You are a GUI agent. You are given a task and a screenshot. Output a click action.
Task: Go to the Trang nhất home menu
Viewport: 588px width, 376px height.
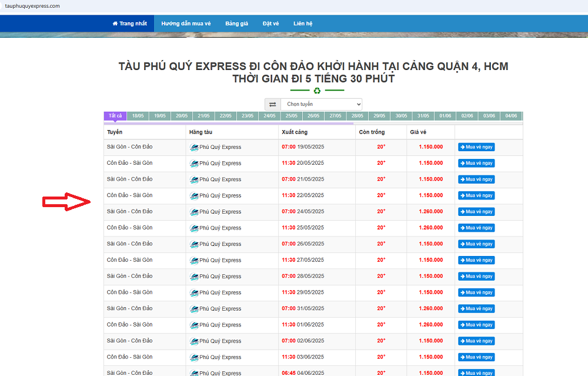(130, 24)
